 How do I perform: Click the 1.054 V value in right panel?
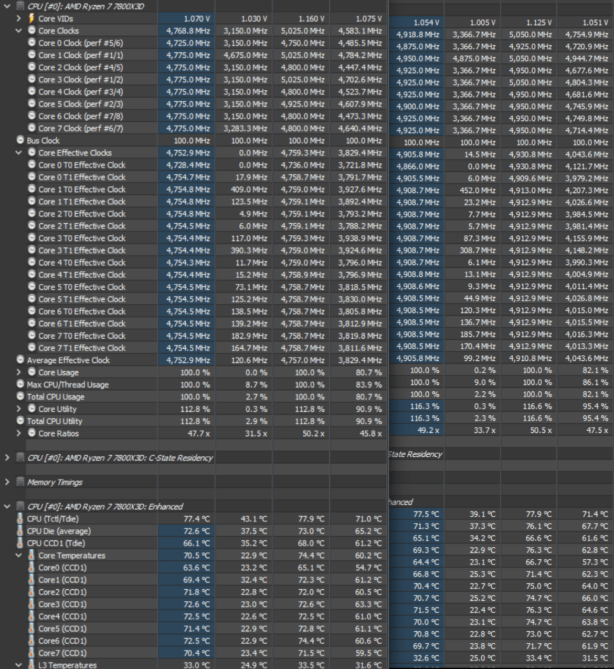pos(426,23)
